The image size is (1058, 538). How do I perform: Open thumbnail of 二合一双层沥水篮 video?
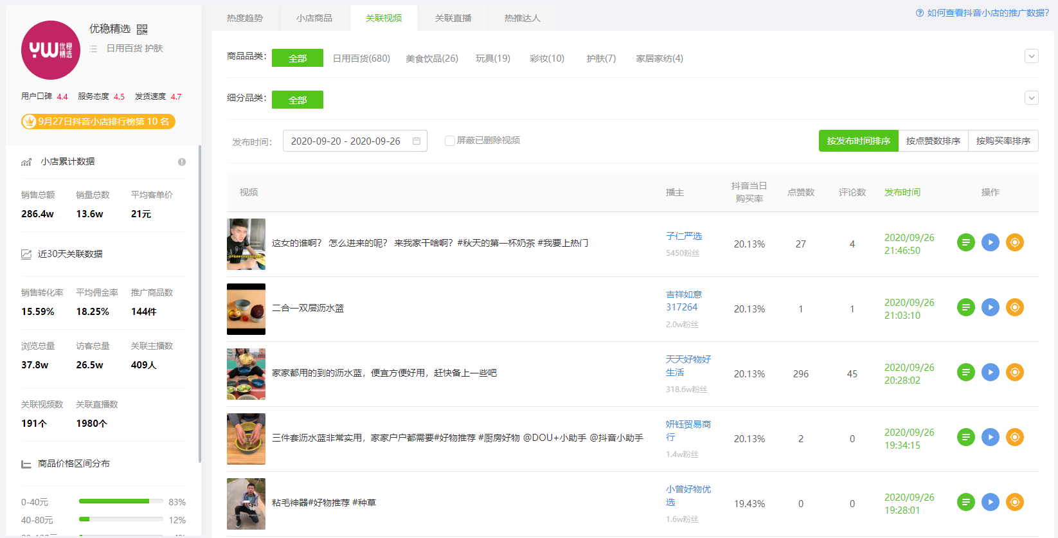click(x=246, y=309)
